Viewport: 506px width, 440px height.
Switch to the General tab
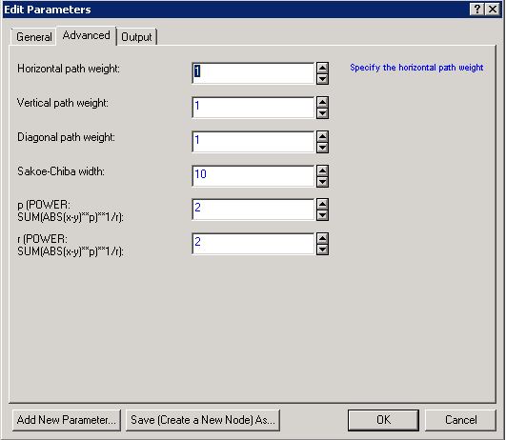pos(33,37)
